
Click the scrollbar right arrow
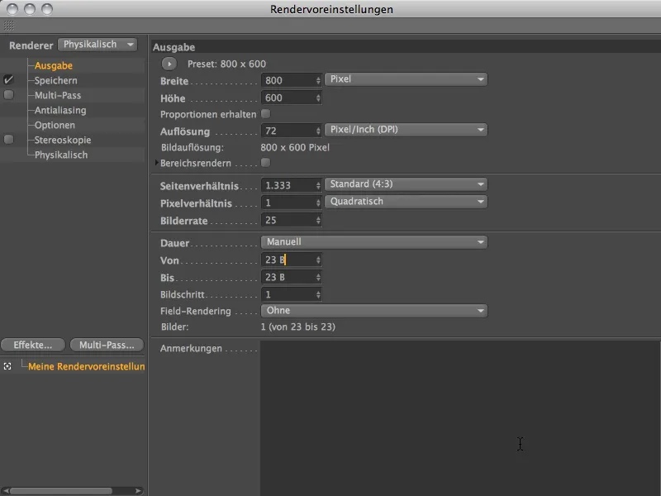point(138,491)
